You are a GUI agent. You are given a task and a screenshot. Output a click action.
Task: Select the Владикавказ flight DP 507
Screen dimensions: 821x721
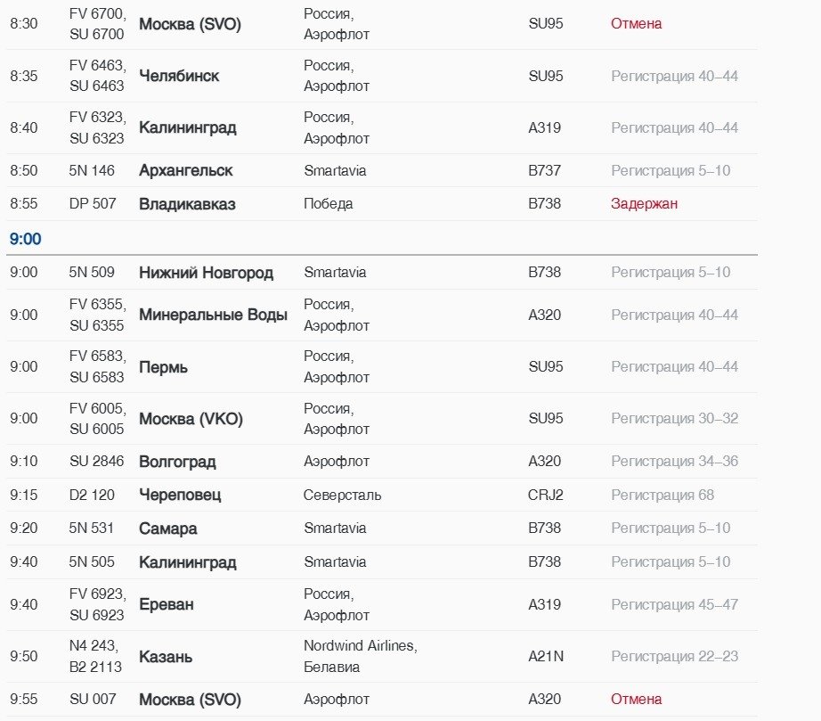pos(187,204)
